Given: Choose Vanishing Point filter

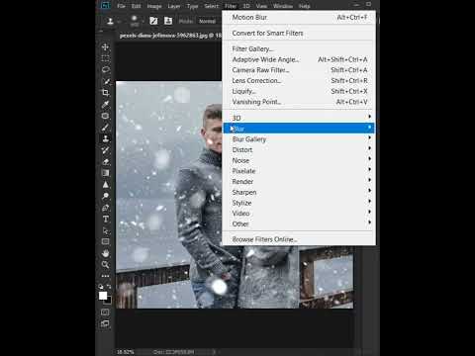Looking at the screenshot, I should (299, 102).
